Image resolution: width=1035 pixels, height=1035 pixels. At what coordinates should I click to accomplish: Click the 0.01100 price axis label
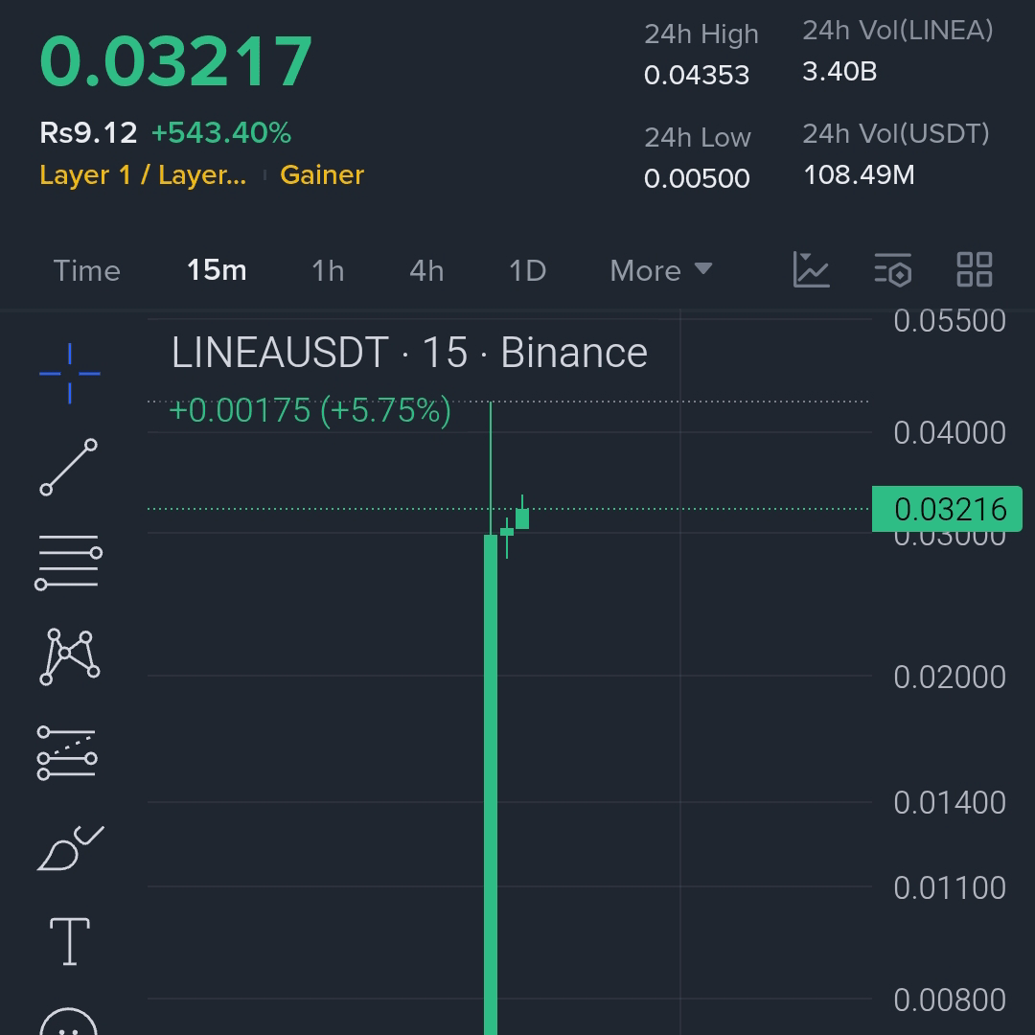pyautogui.click(x=950, y=887)
